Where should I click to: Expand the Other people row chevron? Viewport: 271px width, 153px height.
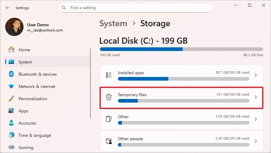(256, 141)
